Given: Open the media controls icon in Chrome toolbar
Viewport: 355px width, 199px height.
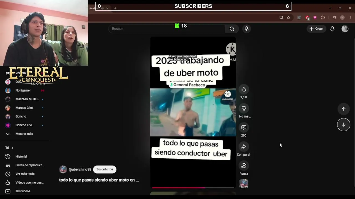Looking at the screenshot, I should (334, 17).
